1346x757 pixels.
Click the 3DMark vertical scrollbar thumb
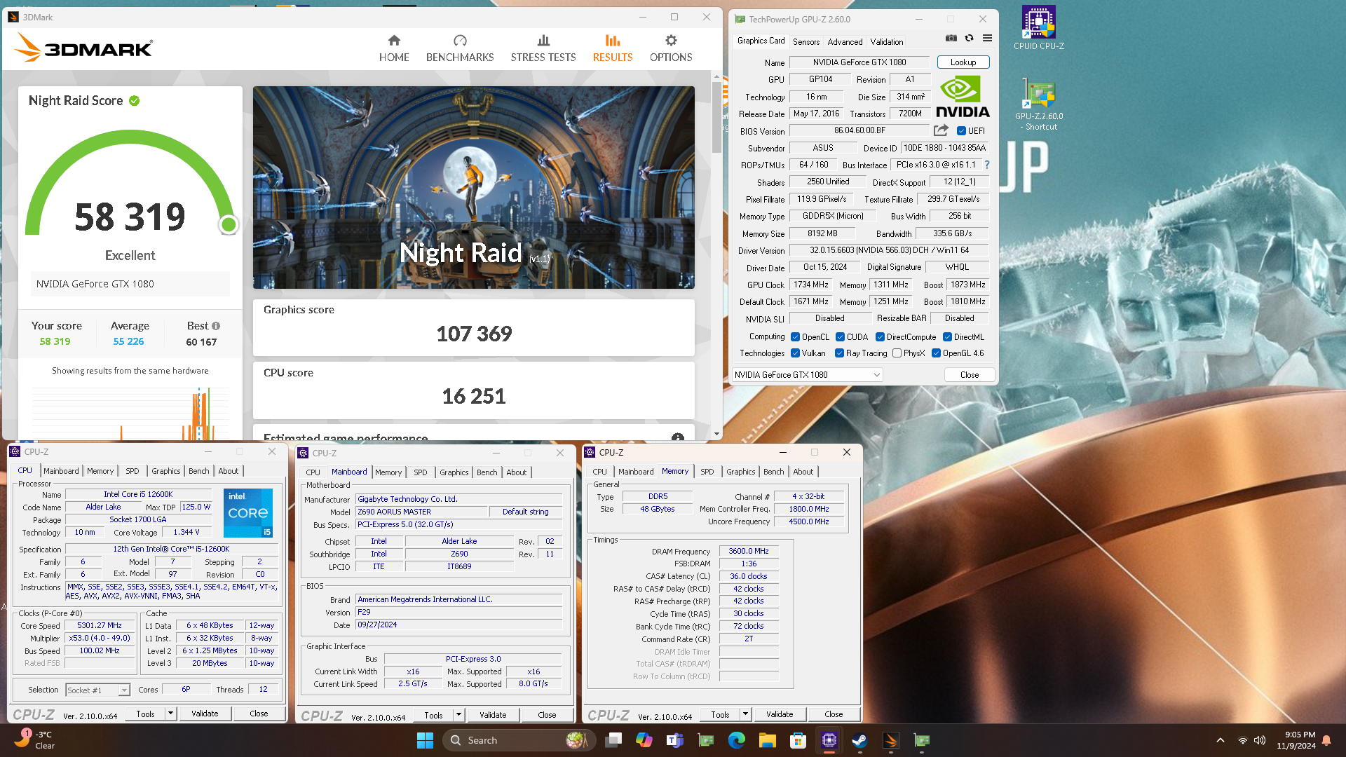click(x=716, y=117)
